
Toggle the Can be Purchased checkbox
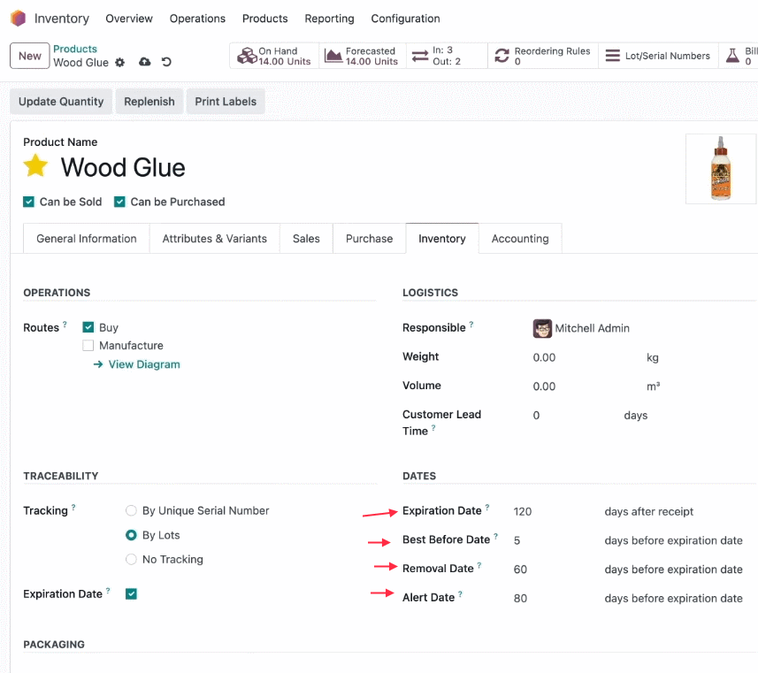coord(119,202)
